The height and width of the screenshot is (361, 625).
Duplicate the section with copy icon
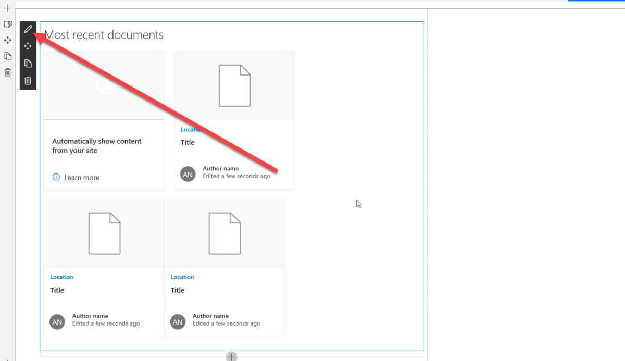[7, 56]
